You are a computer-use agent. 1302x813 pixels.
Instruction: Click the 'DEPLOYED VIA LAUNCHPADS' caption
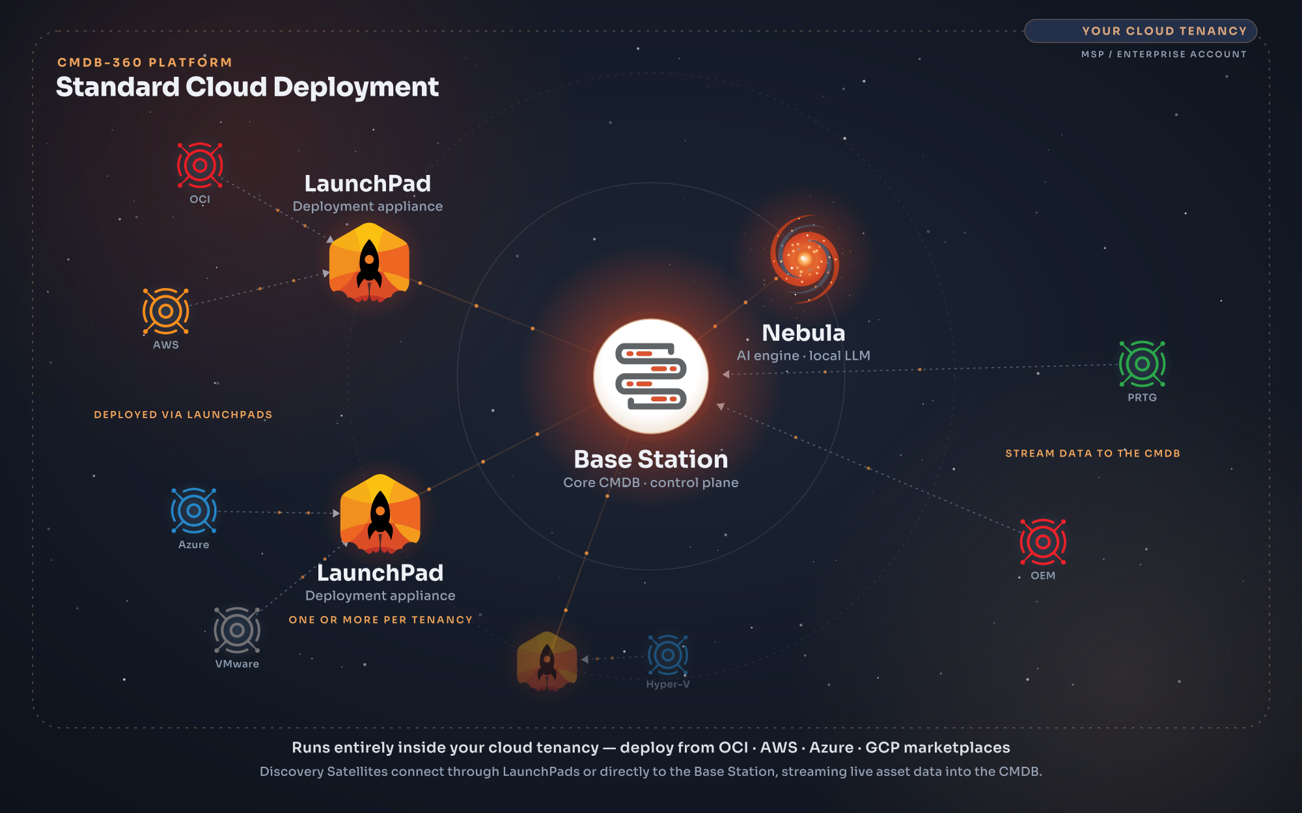pos(183,414)
